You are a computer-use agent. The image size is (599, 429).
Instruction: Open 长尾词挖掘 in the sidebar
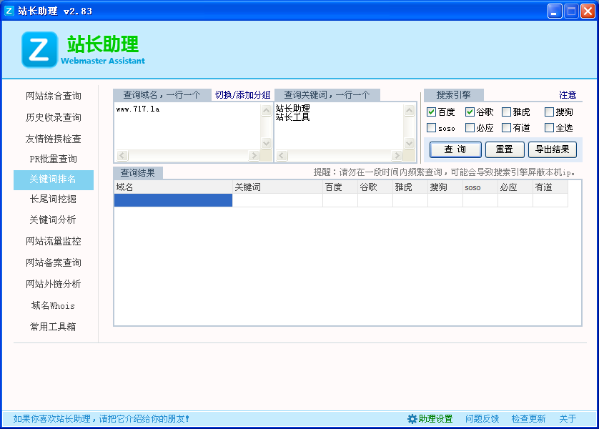pyautogui.click(x=54, y=199)
